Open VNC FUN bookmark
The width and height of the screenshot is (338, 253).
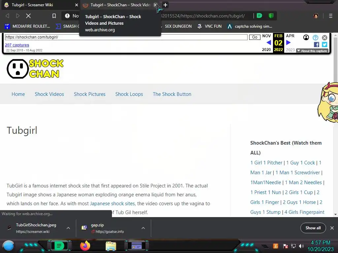point(210,26)
